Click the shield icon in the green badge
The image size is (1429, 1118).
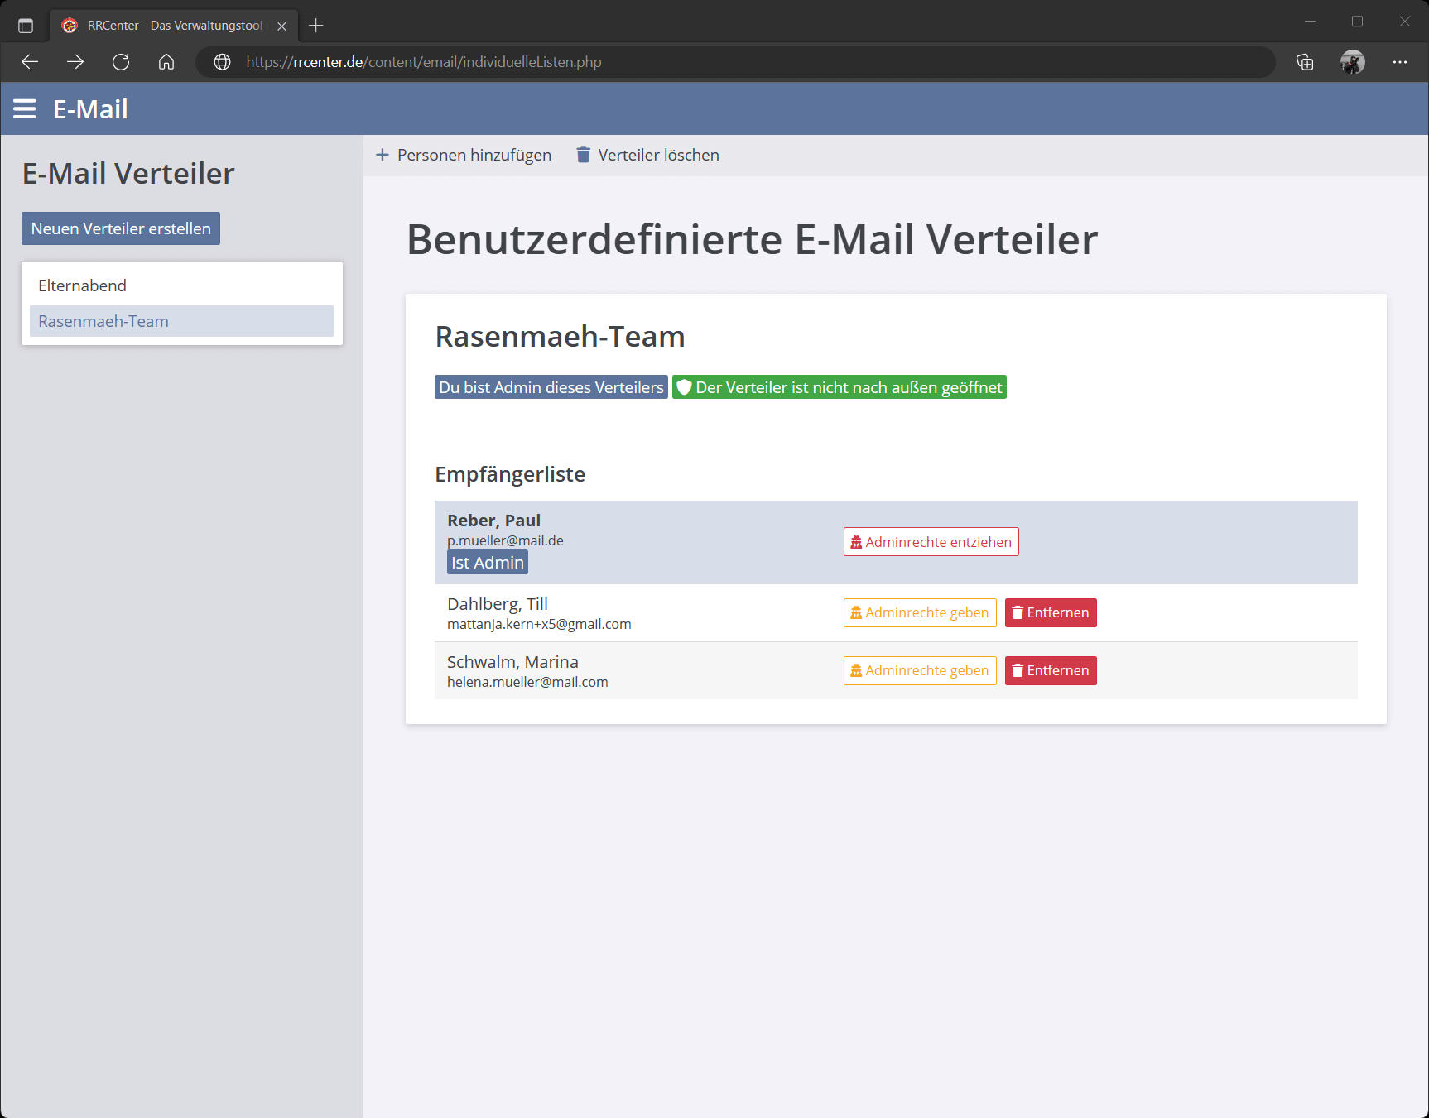(x=684, y=386)
